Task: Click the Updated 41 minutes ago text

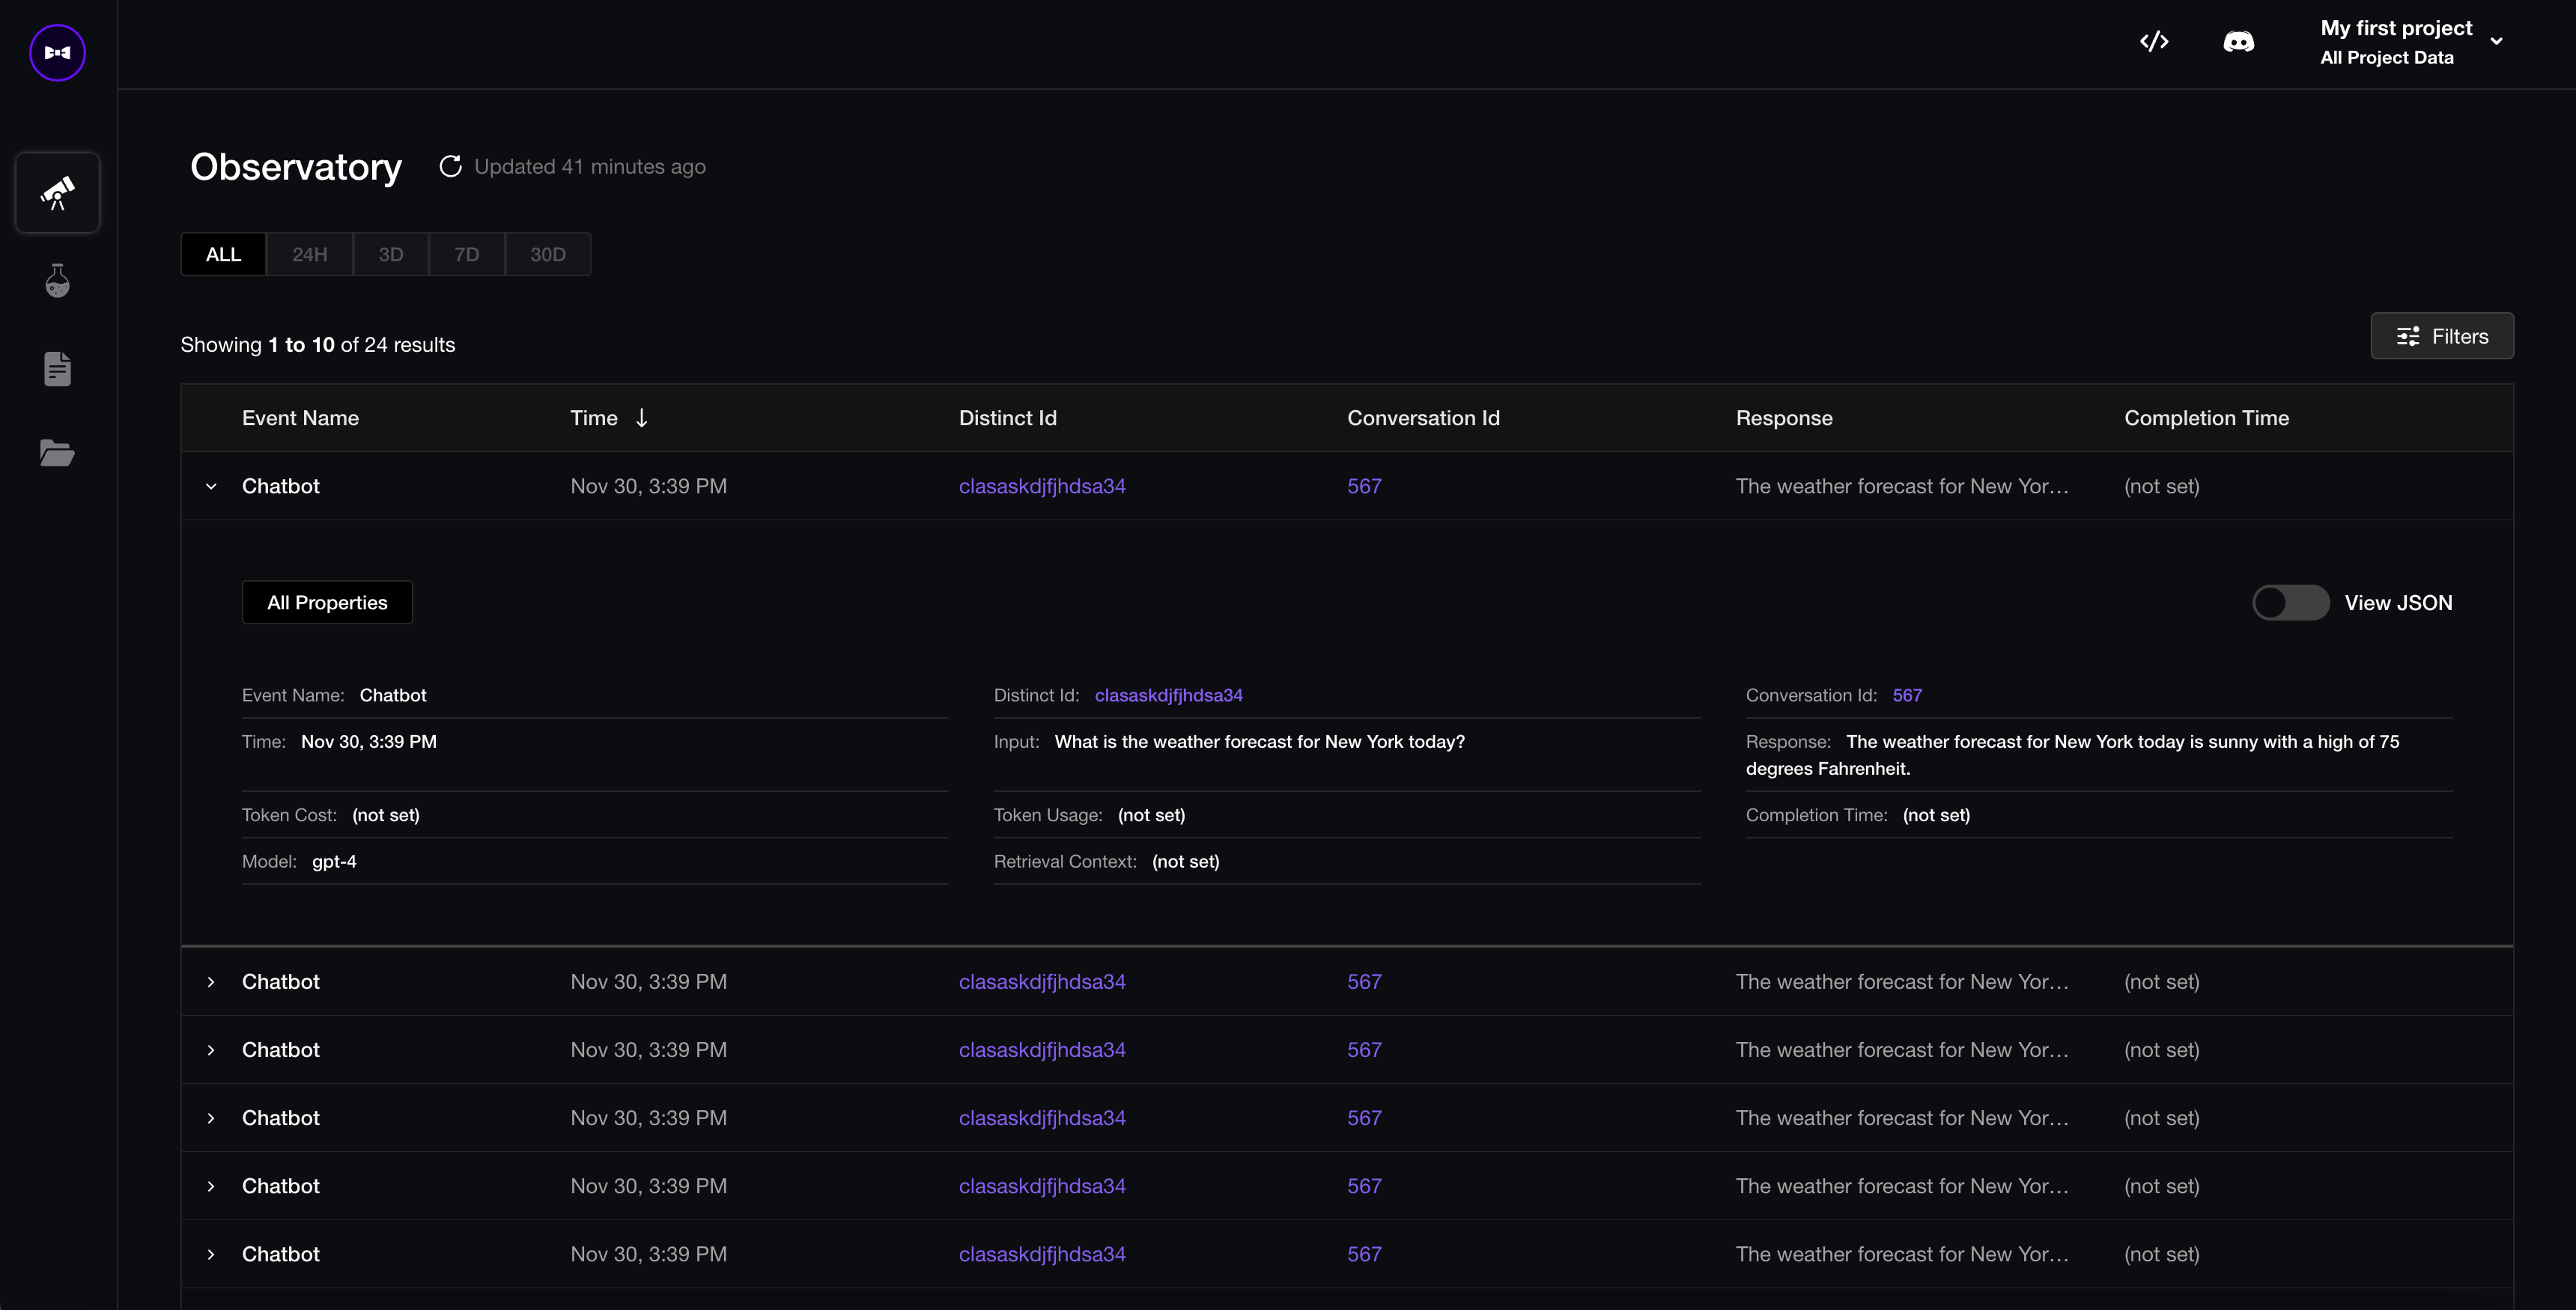Action: [590, 166]
